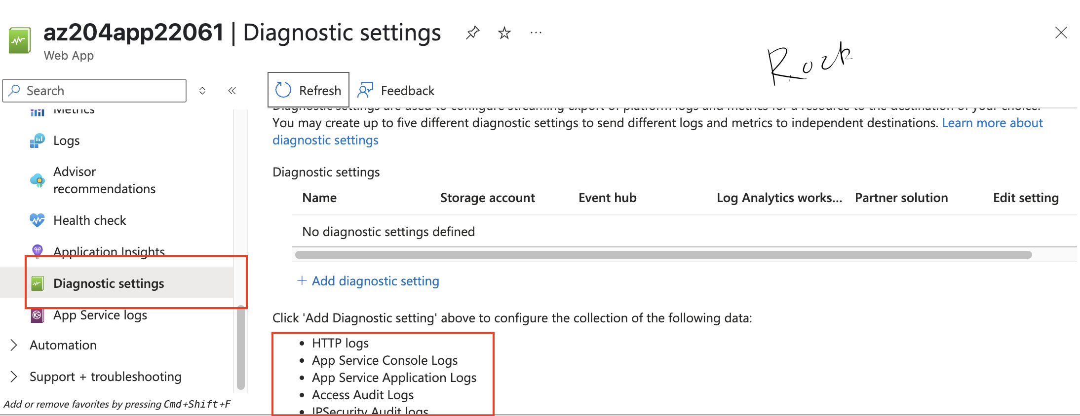Click the magnifier icon in Search box

pyautogui.click(x=15, y=90)
